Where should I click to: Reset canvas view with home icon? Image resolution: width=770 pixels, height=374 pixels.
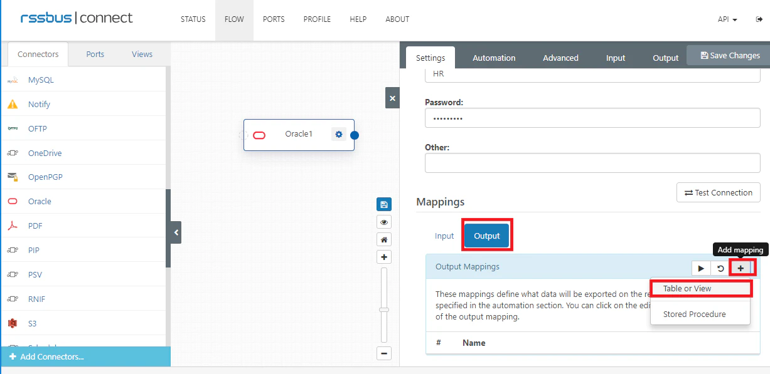tap(384, 239)
